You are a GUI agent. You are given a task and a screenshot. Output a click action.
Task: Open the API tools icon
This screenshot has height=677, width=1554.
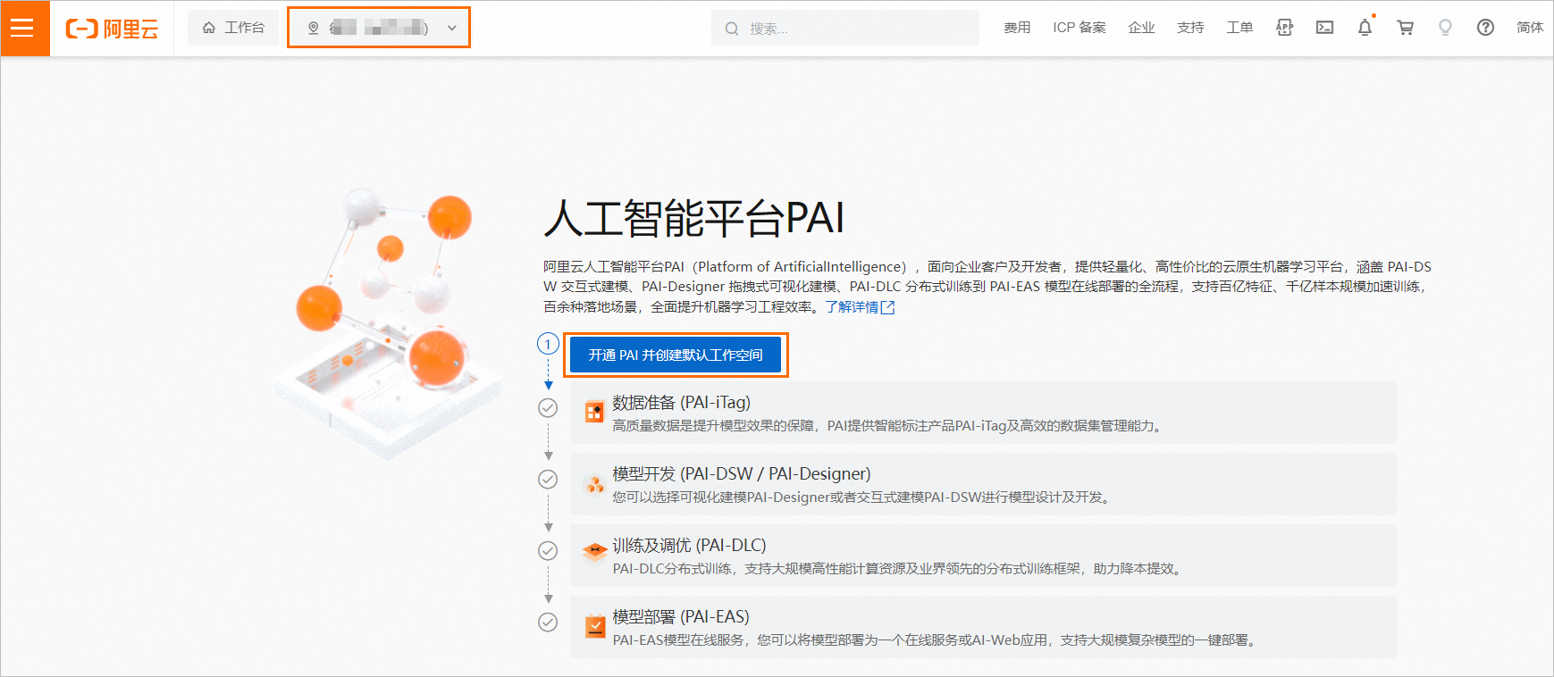tap(1284, 28)
